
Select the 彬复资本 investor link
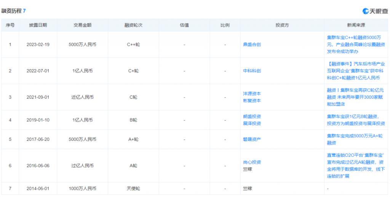click(252, 100)
